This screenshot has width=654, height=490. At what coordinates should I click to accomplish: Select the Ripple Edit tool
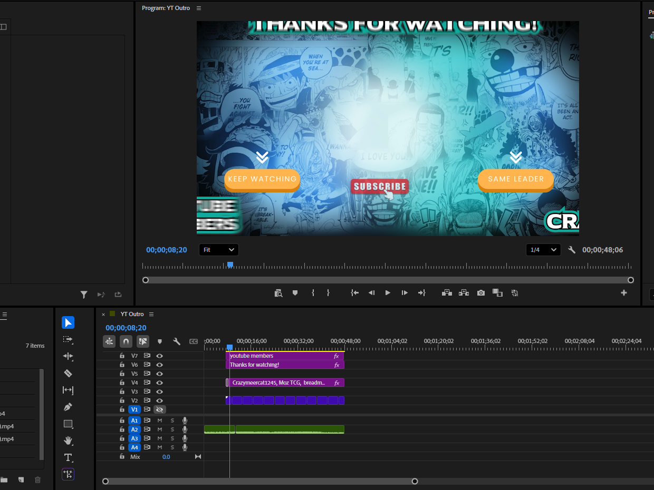[x=68, y=356]
